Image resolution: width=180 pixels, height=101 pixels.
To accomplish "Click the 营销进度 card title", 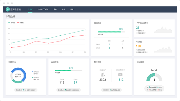I will tap(98, 23).
